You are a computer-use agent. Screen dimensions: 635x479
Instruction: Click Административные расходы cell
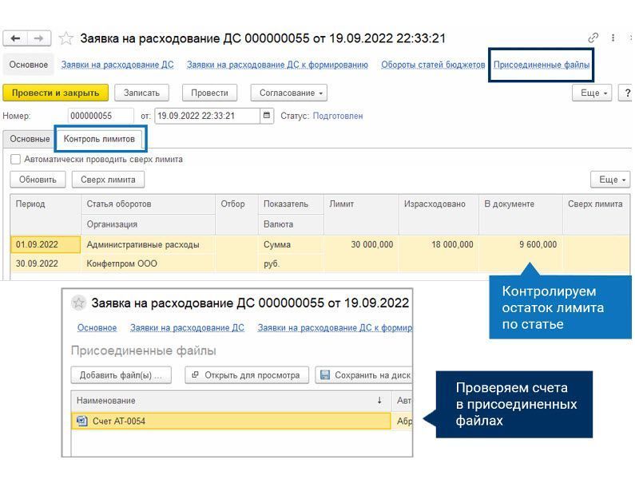149,244
